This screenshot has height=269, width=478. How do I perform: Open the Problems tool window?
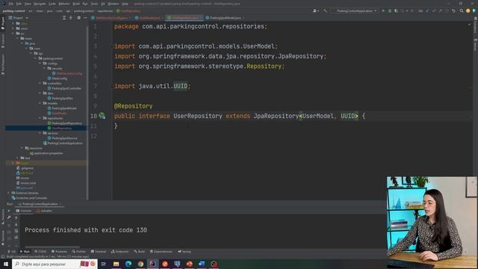(x=59, y=252)
